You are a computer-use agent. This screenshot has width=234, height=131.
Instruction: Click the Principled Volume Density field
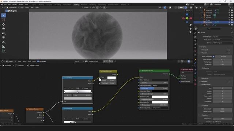point(154,83)
